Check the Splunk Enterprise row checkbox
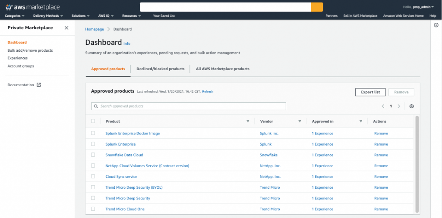Screen dimensions: 442x218 tap(93, 144)
